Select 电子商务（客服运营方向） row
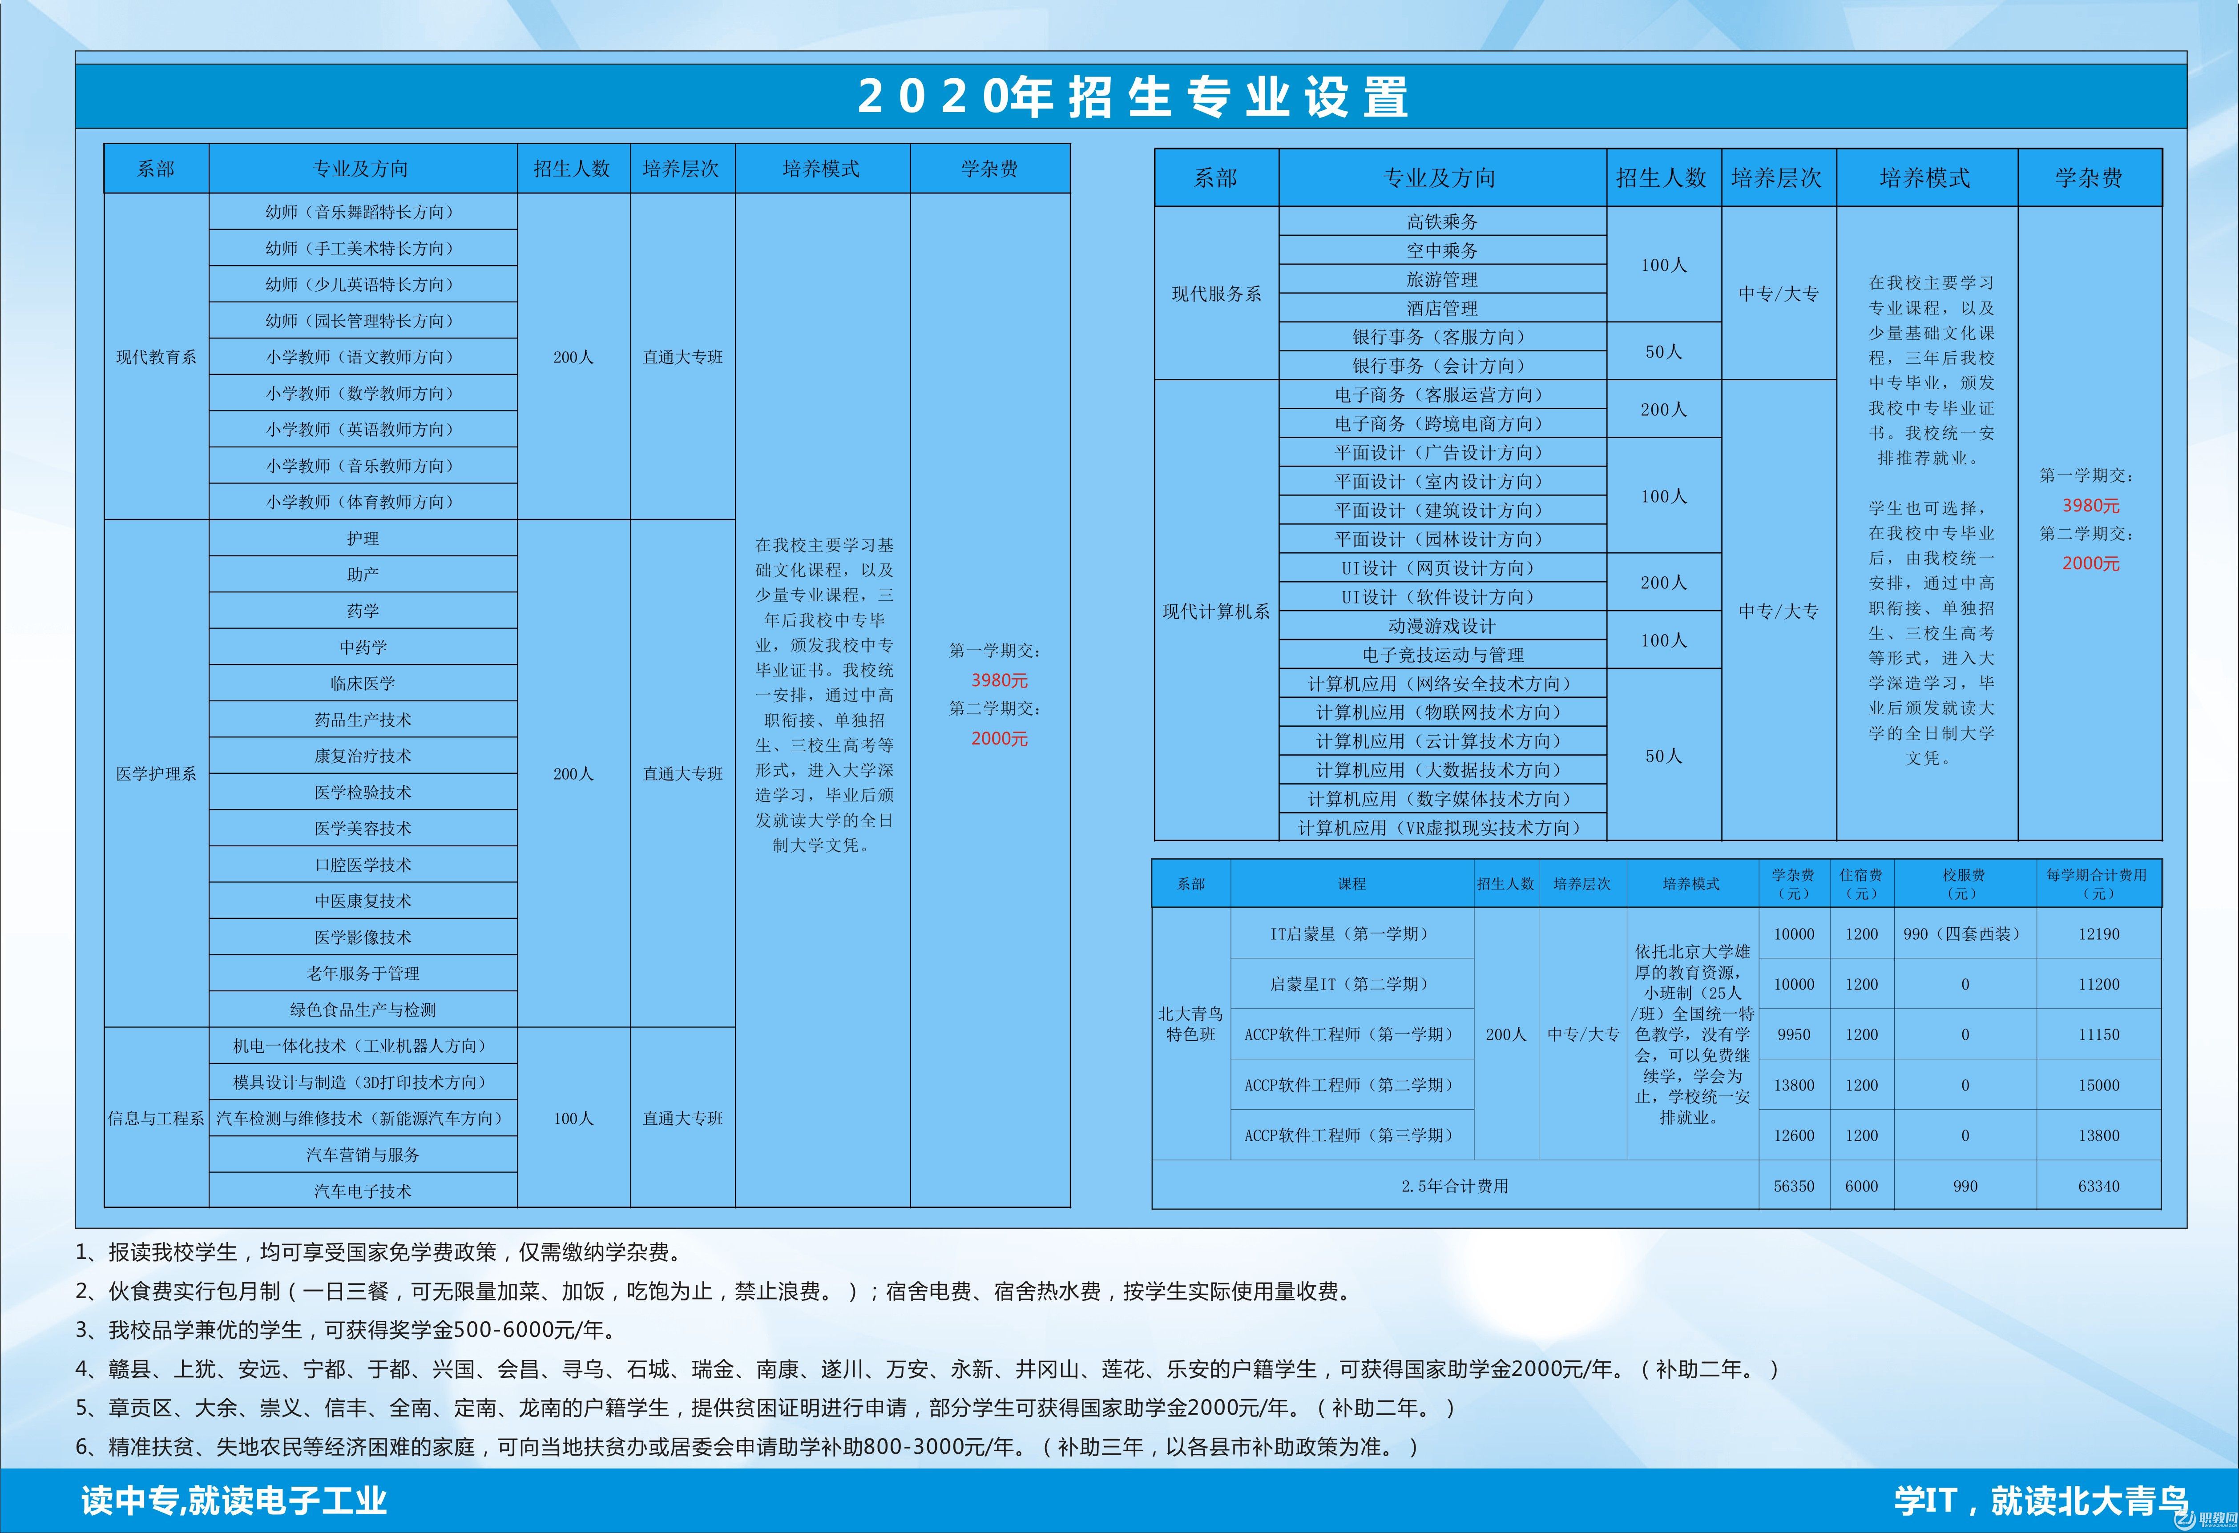Image resolution: width=2239 pixels, height=1533 pixels. click(1442, 395)
